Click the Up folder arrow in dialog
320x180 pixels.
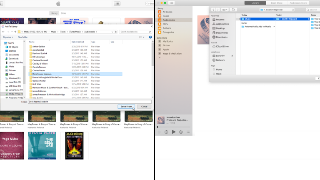[15, 32]
